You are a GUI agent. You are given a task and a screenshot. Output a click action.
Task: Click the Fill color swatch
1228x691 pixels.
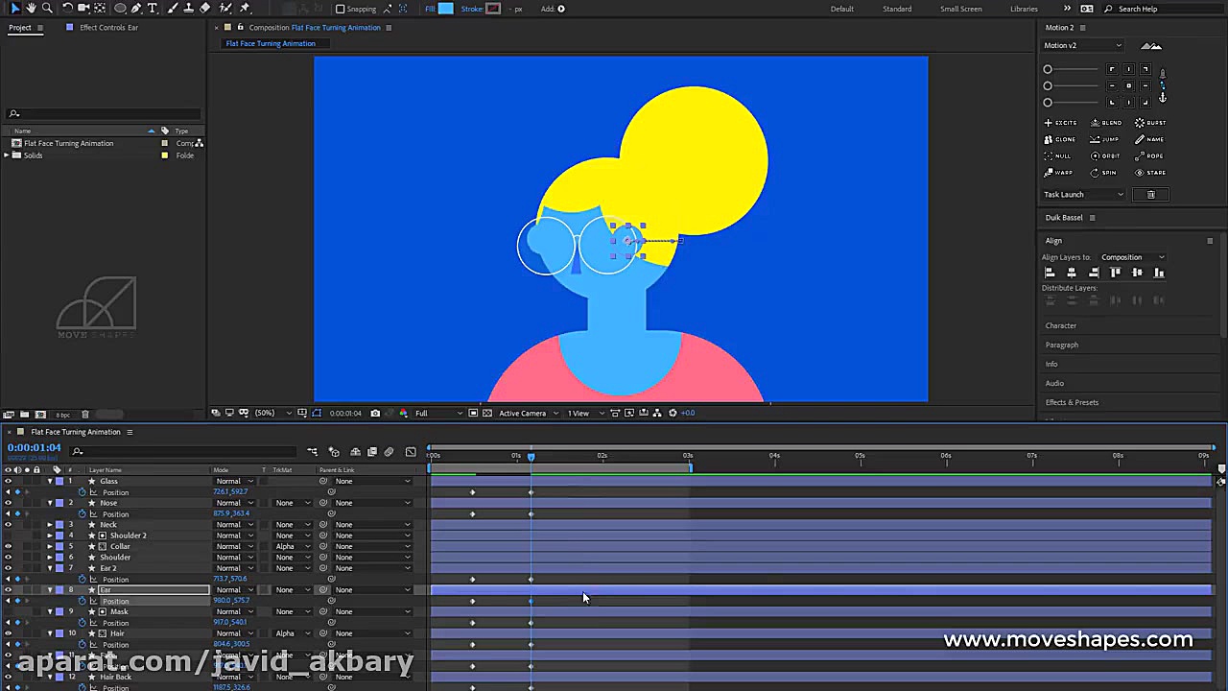pyautogui.click(x=444, y=9)
